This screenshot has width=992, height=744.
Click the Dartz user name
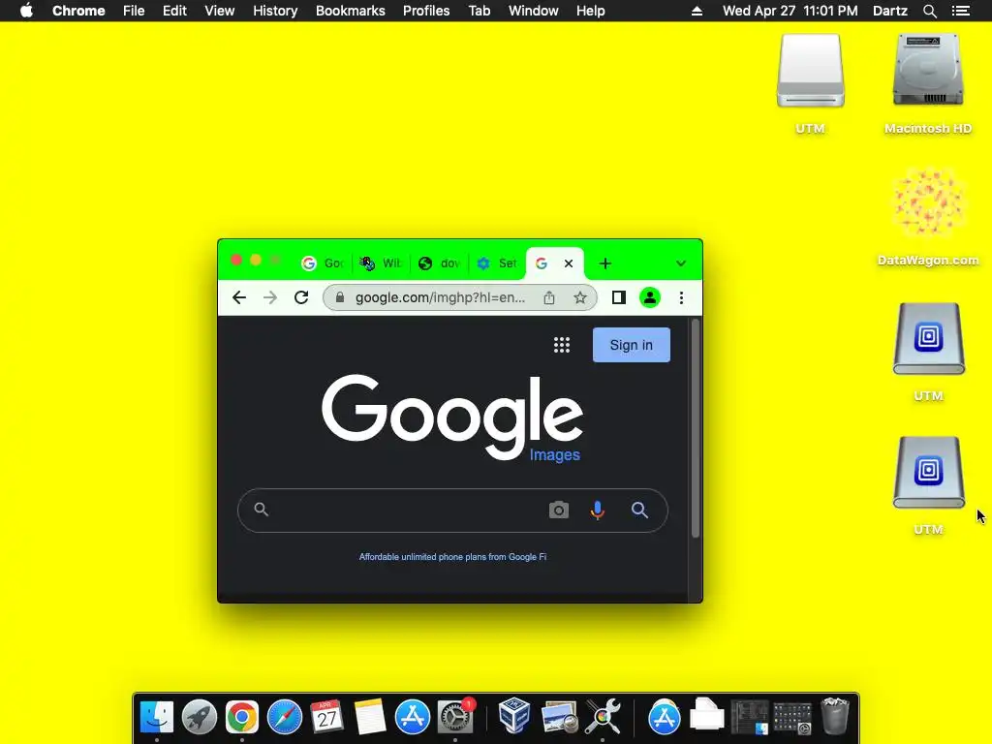coord(890,11)
